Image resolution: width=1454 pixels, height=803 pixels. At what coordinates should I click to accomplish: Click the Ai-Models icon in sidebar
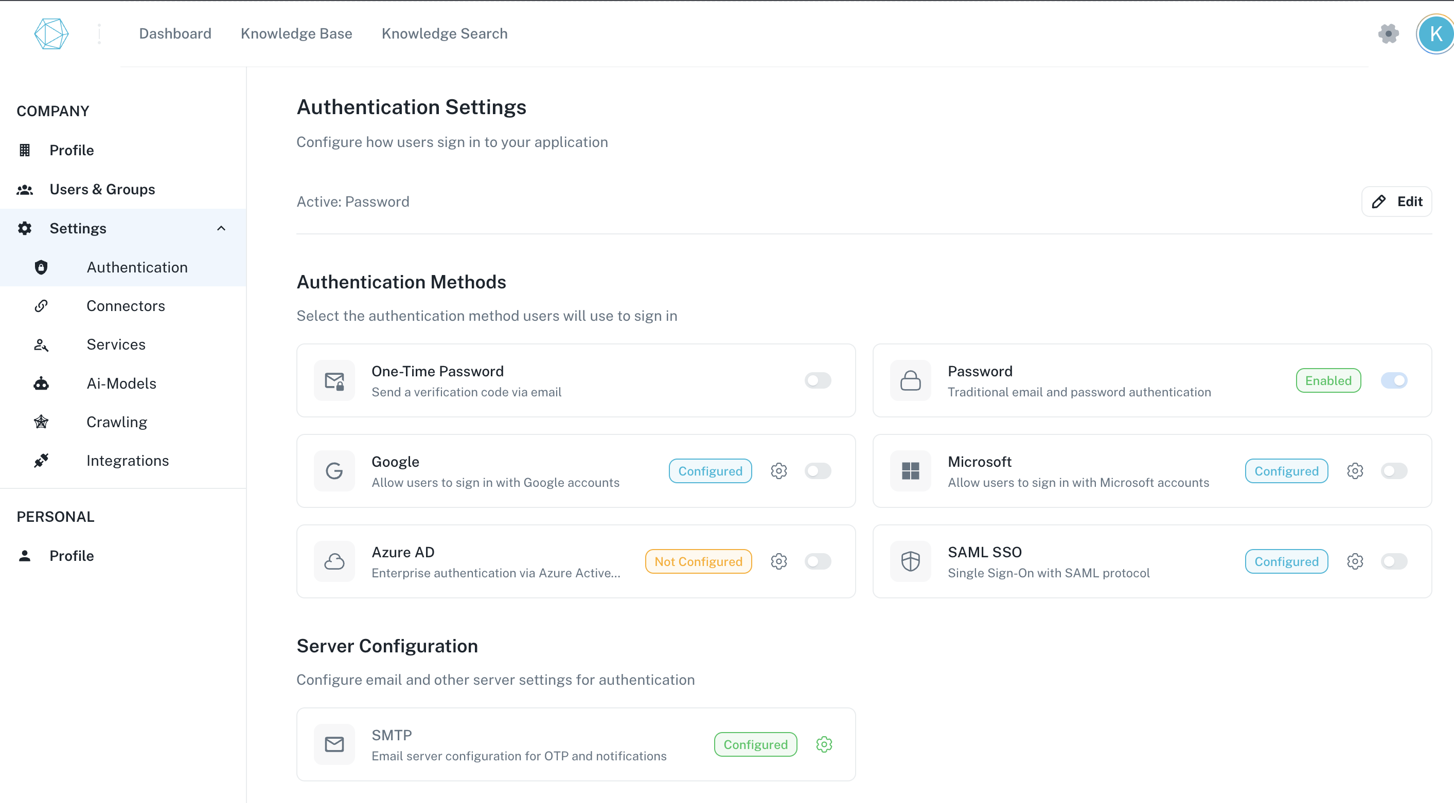tap(41, 384)
